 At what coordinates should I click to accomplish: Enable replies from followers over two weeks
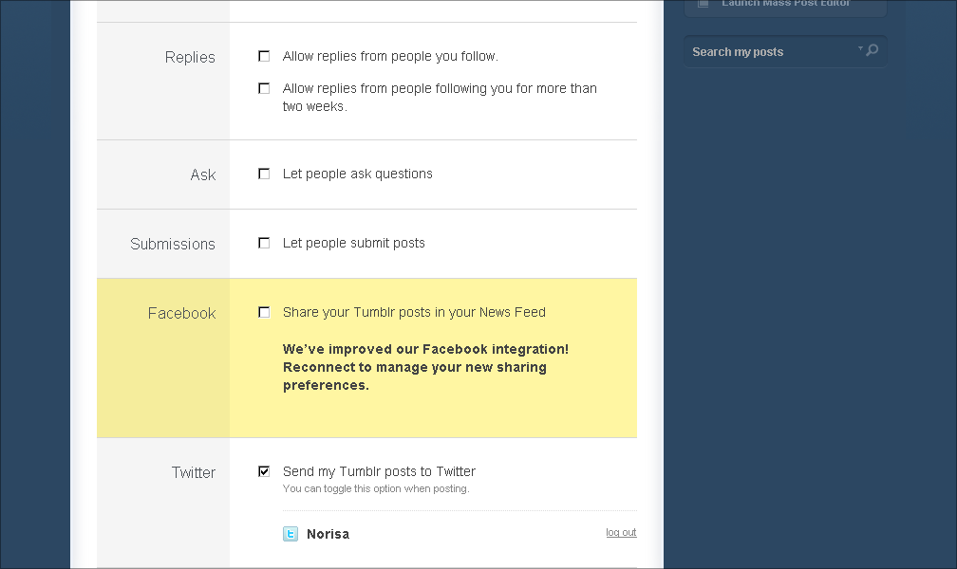[x=264, y=88]
